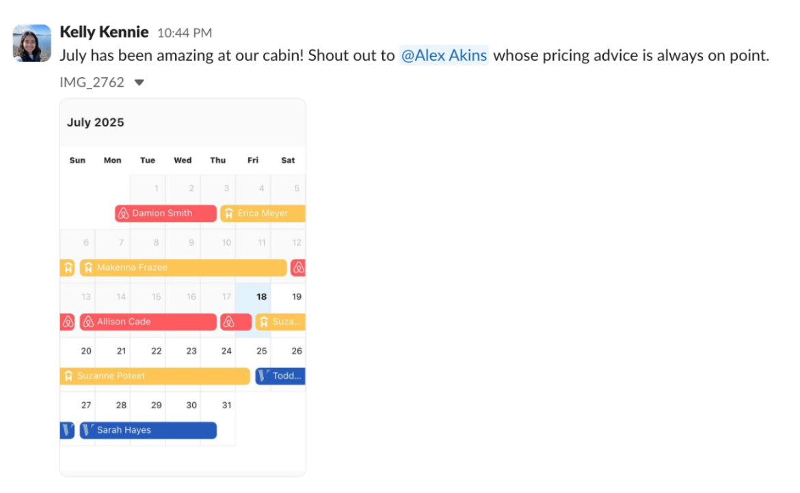This screenshot has width=800, height=493.
Task: Open Kelly Kennie's sender name
Action: click(104, 32)
